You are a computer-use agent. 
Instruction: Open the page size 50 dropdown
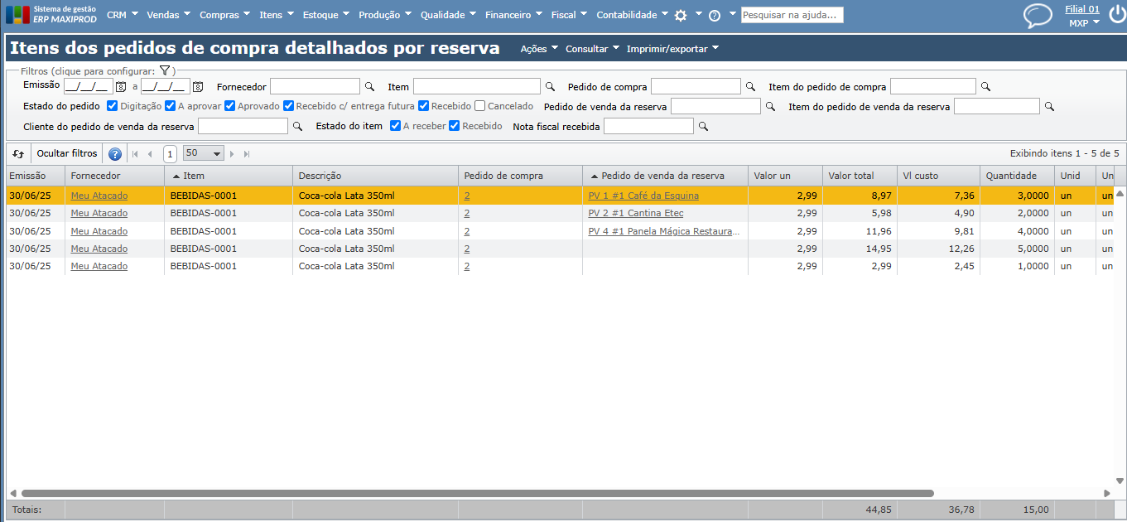pos(203,153)
